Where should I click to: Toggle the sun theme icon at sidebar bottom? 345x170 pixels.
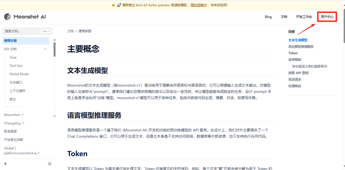(x=5, y=164)
